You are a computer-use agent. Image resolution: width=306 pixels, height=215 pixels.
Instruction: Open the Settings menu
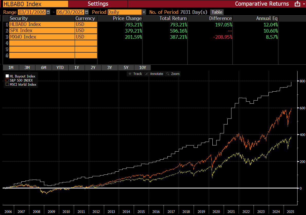pos(98,4)
